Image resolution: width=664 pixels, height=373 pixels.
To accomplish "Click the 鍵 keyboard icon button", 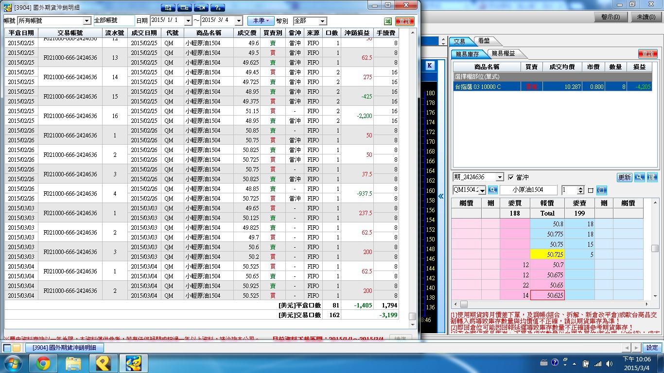I will [x=652, y=177].
